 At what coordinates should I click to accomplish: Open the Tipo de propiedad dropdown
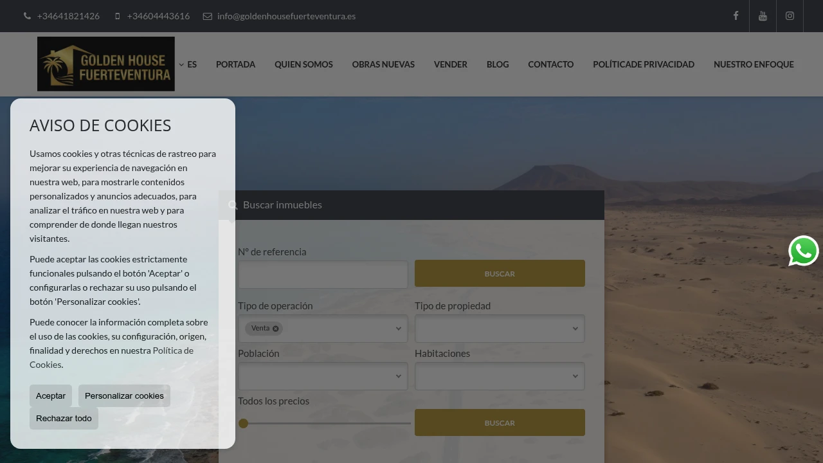[500, 329]
